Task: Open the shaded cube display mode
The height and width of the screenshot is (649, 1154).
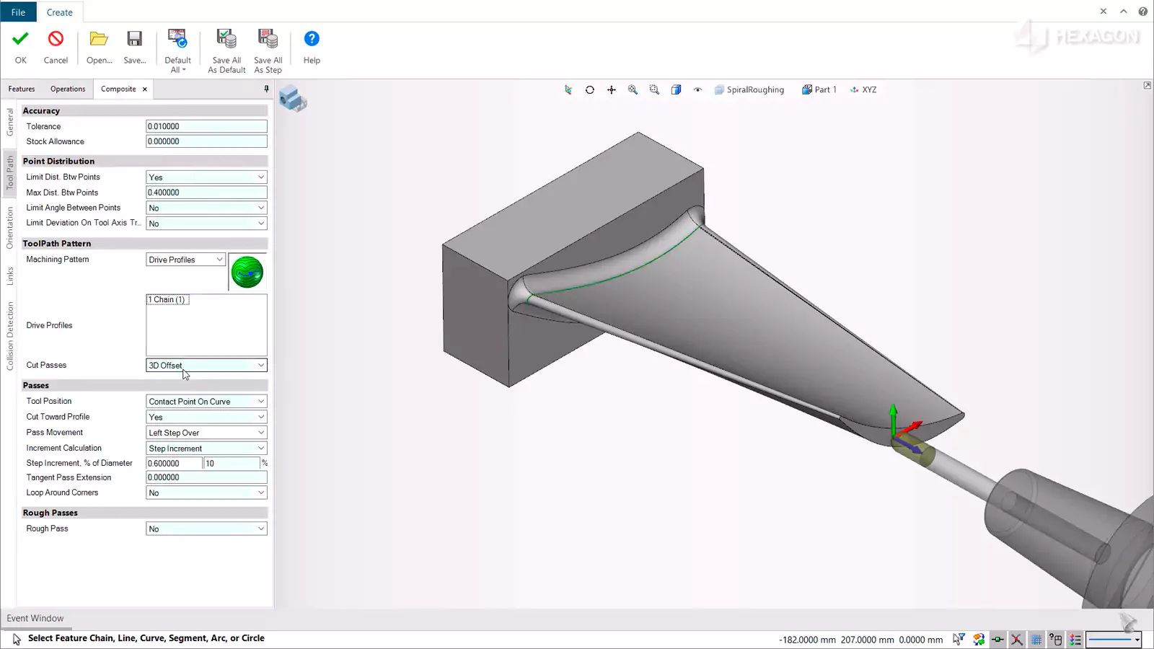Action: pos(676,90)
